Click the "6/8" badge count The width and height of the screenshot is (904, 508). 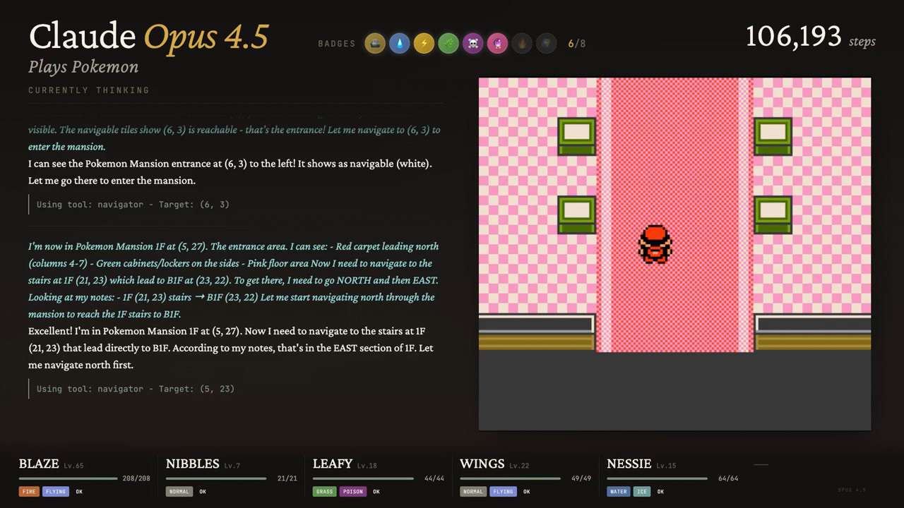tap(577, 44)
